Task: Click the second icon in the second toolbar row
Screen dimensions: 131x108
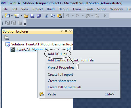Action: [x=14, y=23]
